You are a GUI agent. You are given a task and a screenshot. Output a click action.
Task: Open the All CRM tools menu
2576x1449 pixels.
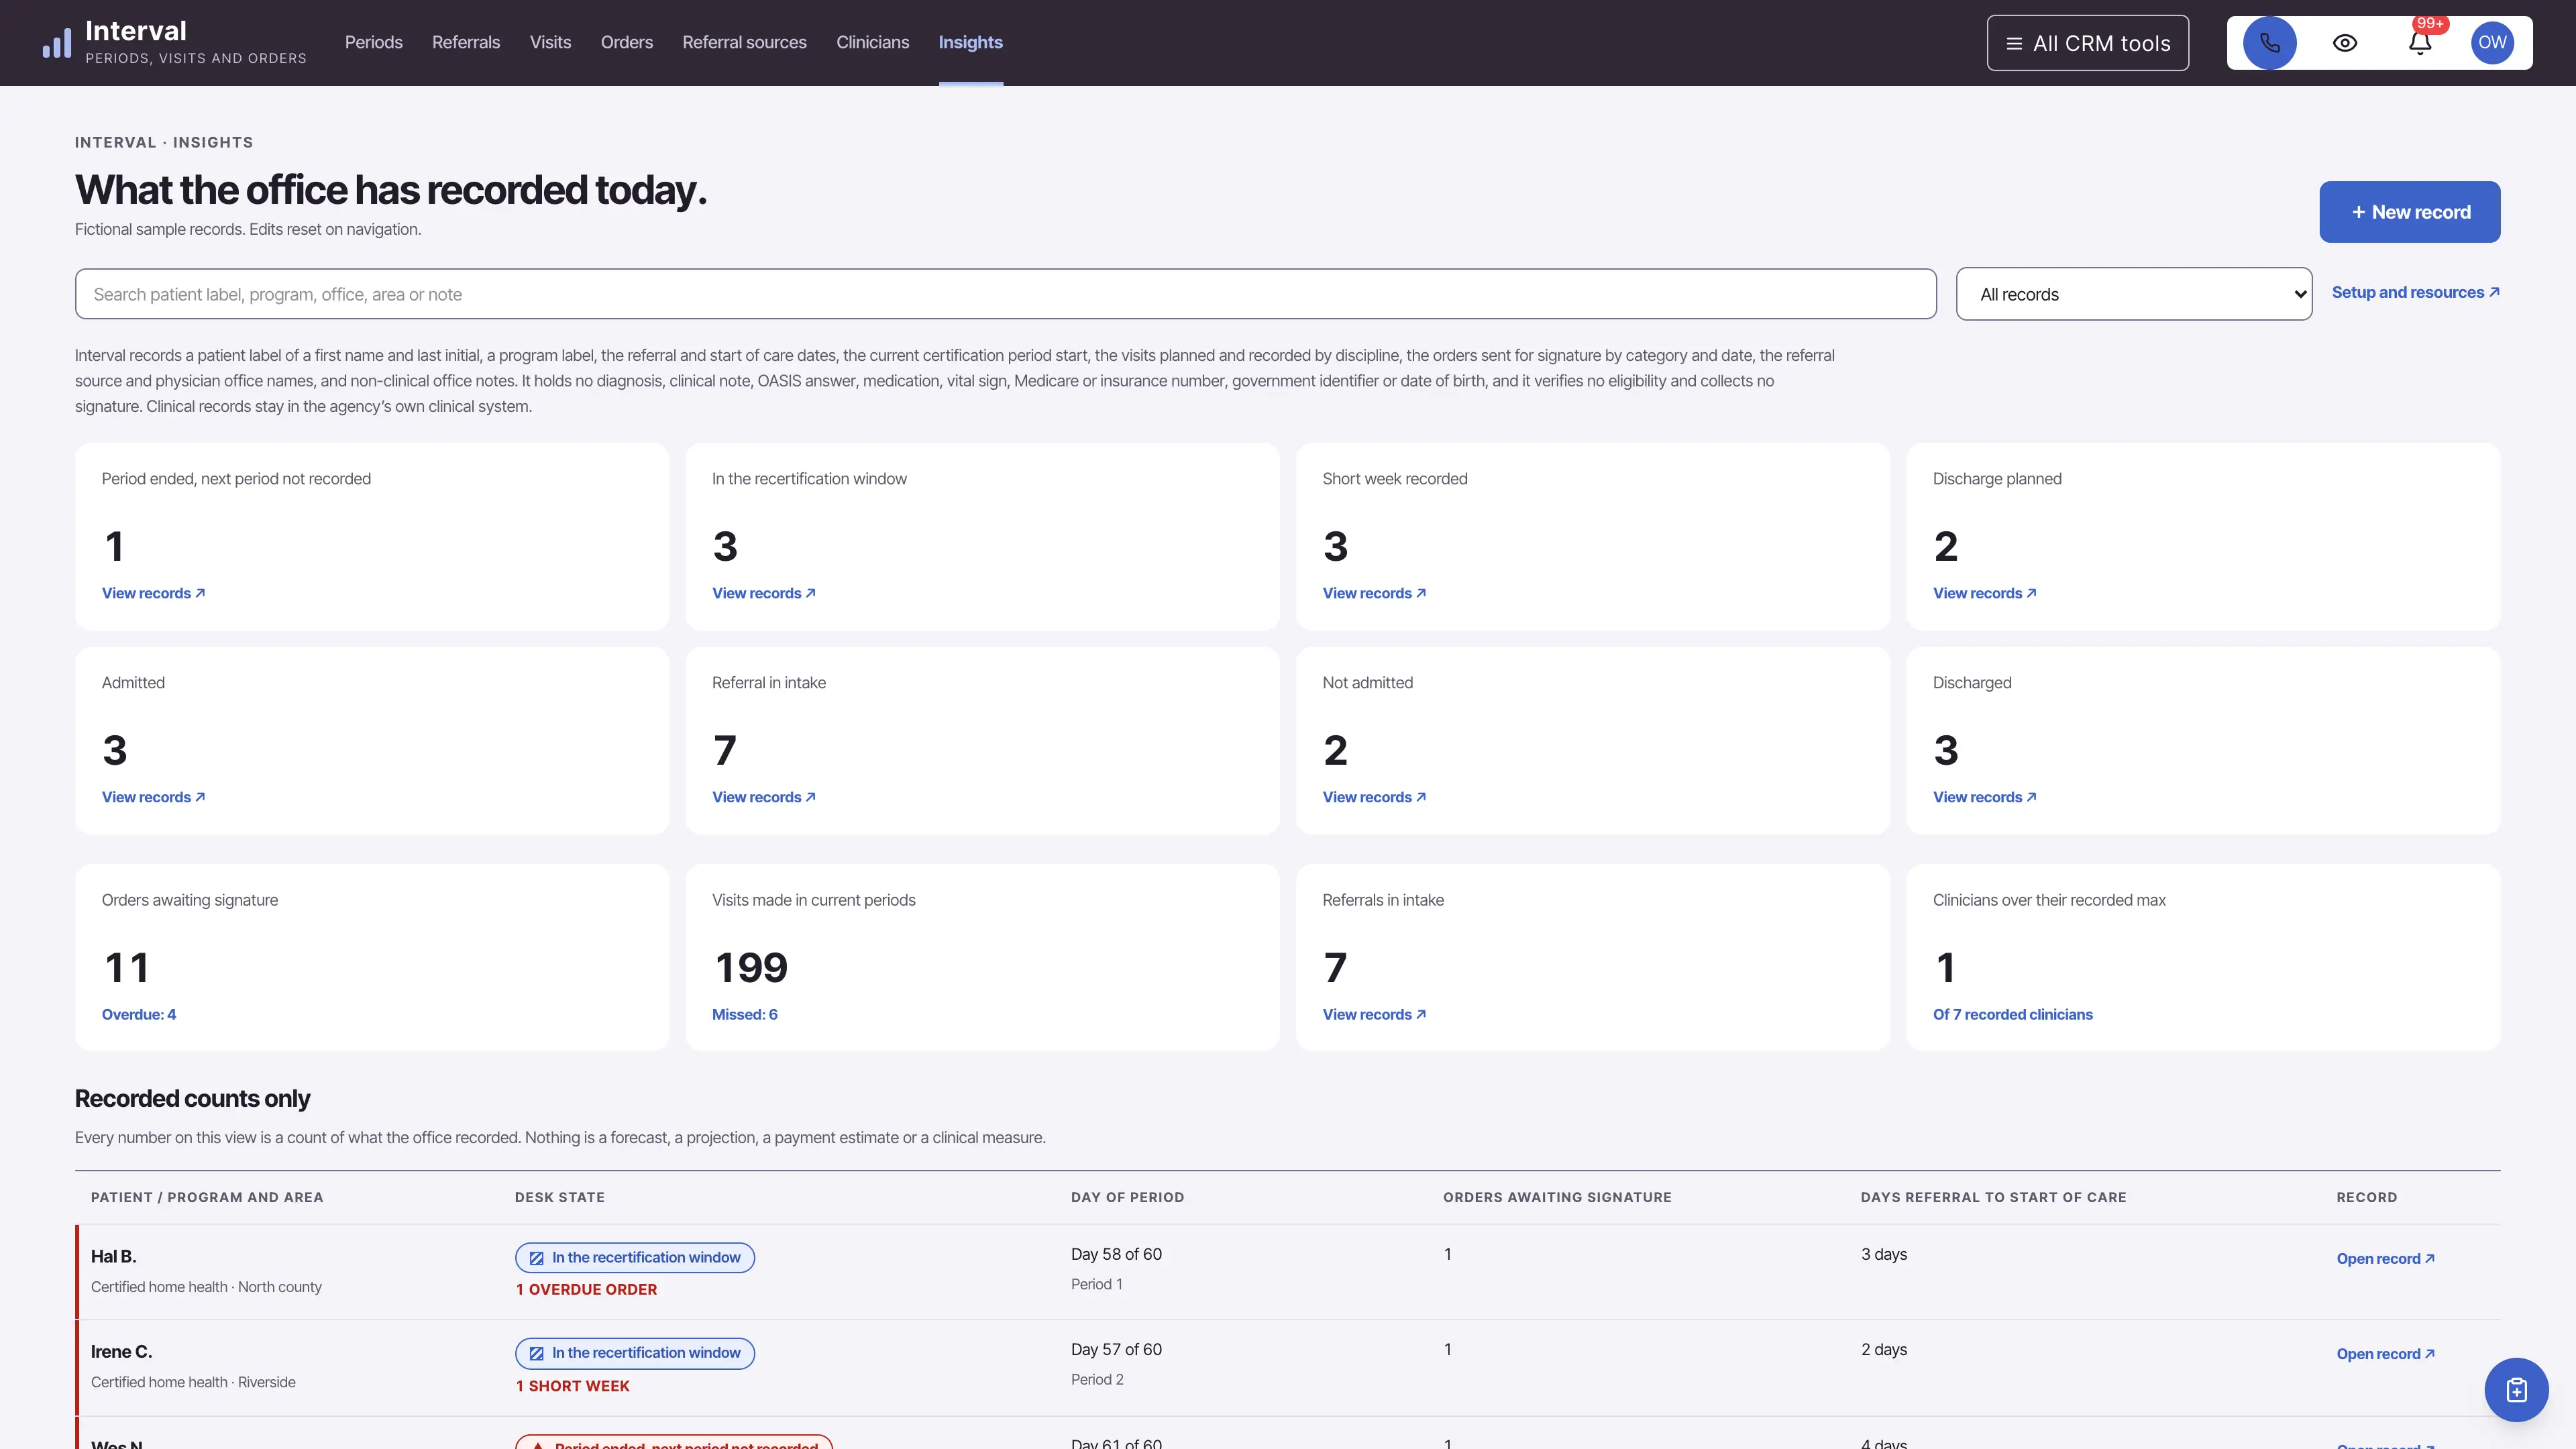click(x=2087, y=43)
